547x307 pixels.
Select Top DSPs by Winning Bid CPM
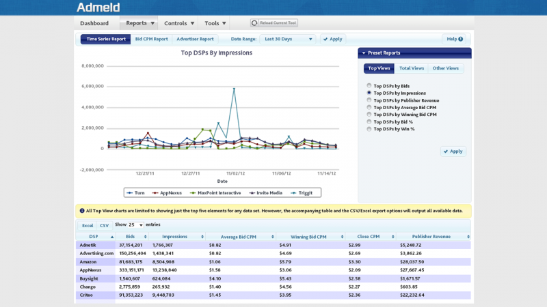(369, 115)
